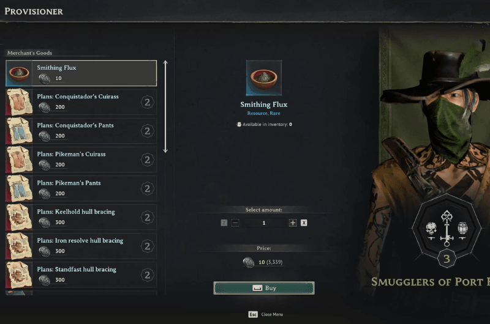This screenshot has width=490, height=324.
Task: Select Plans: Pikeman's Cuirass entry
Action: click(81, 160)
